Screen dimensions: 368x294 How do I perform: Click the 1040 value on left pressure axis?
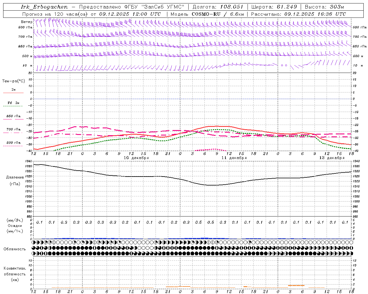pos(28,161)
